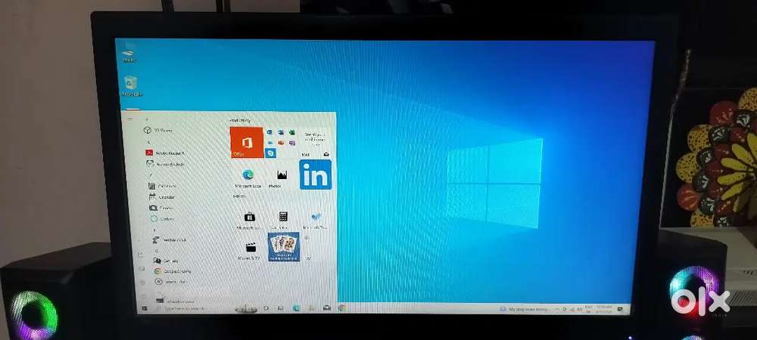Open the Documents icon in the Start rail

click(141, 255)
